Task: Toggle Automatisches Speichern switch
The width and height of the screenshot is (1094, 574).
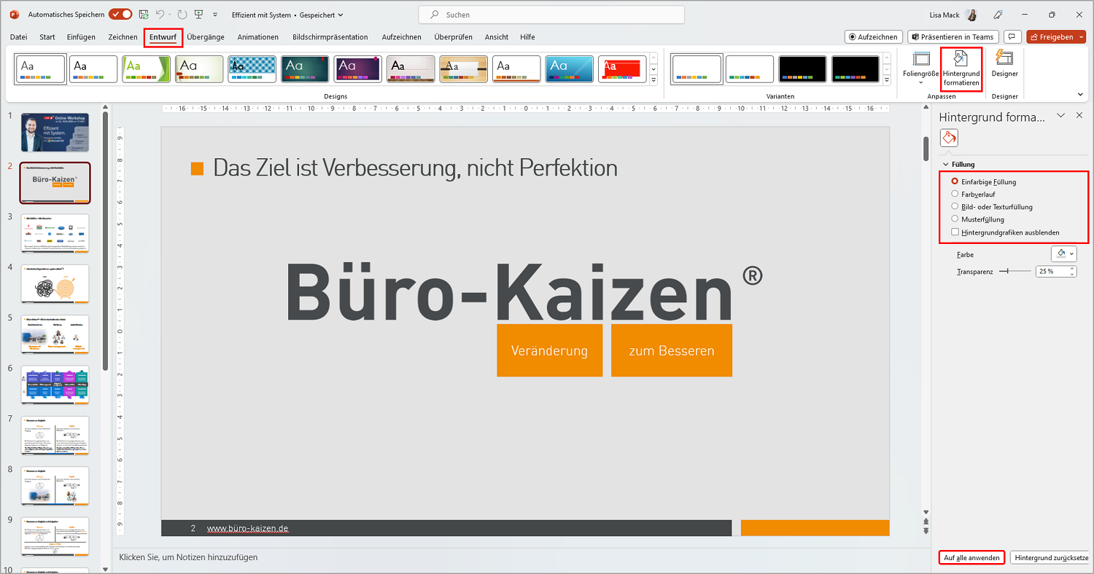Action: pyautogui.click(x=120, y=14)
